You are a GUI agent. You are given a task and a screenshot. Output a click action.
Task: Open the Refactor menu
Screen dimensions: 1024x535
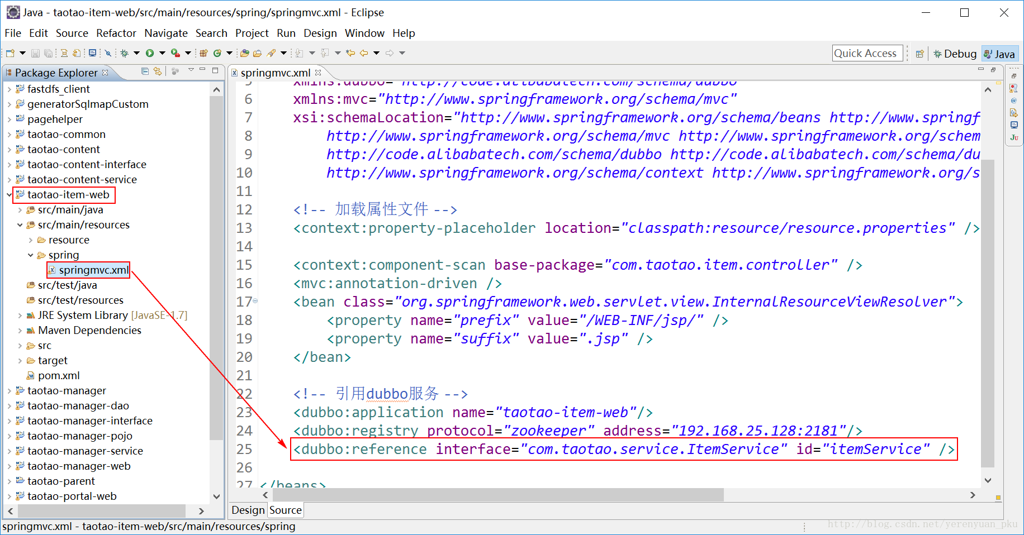point(116,33)
